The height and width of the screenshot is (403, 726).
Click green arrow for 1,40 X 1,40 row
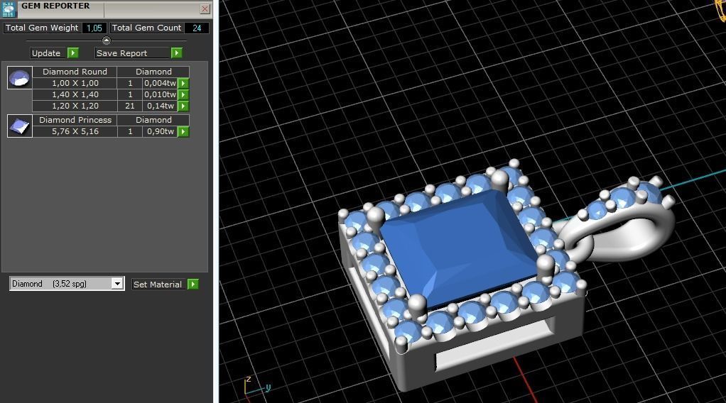click(183, 95)
